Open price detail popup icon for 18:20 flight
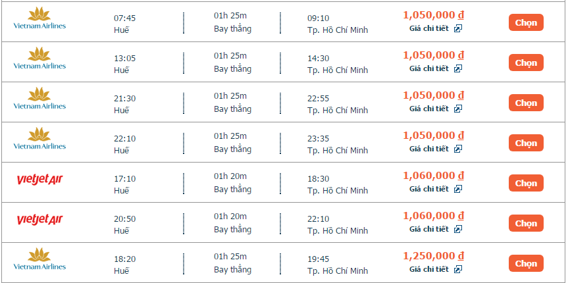This screenshot has height=283, width=568. [x=458, y=270]
